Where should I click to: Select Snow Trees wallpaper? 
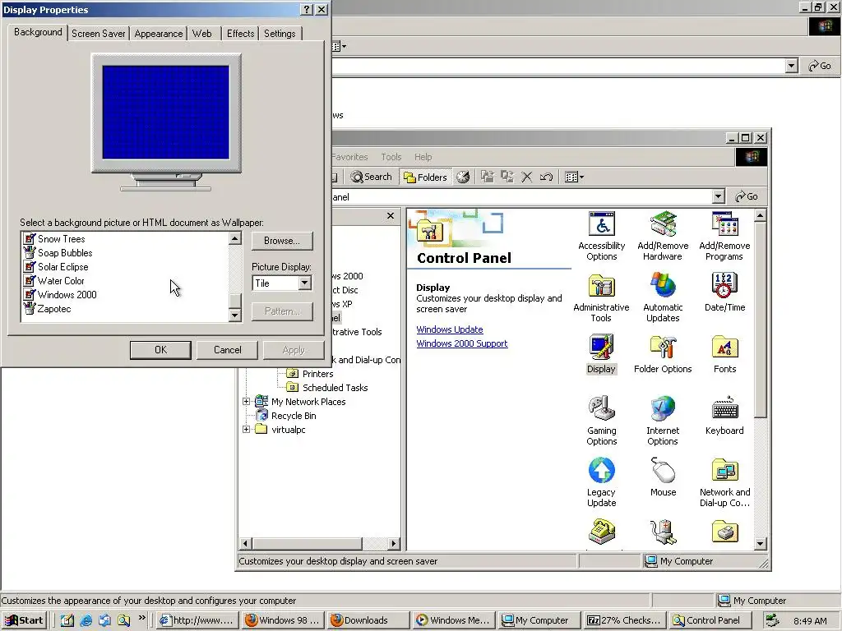point(61,239)
